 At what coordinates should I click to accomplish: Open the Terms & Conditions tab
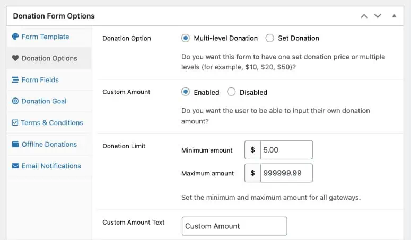[49, 122]
